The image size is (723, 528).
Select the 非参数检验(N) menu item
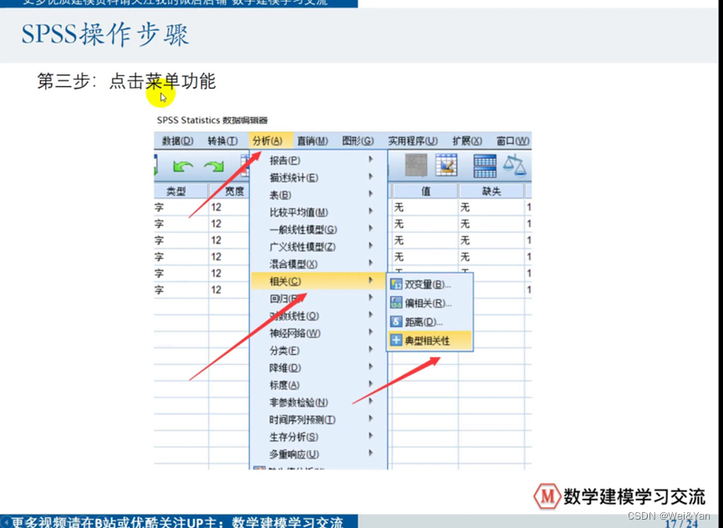(x=318, y=402)
